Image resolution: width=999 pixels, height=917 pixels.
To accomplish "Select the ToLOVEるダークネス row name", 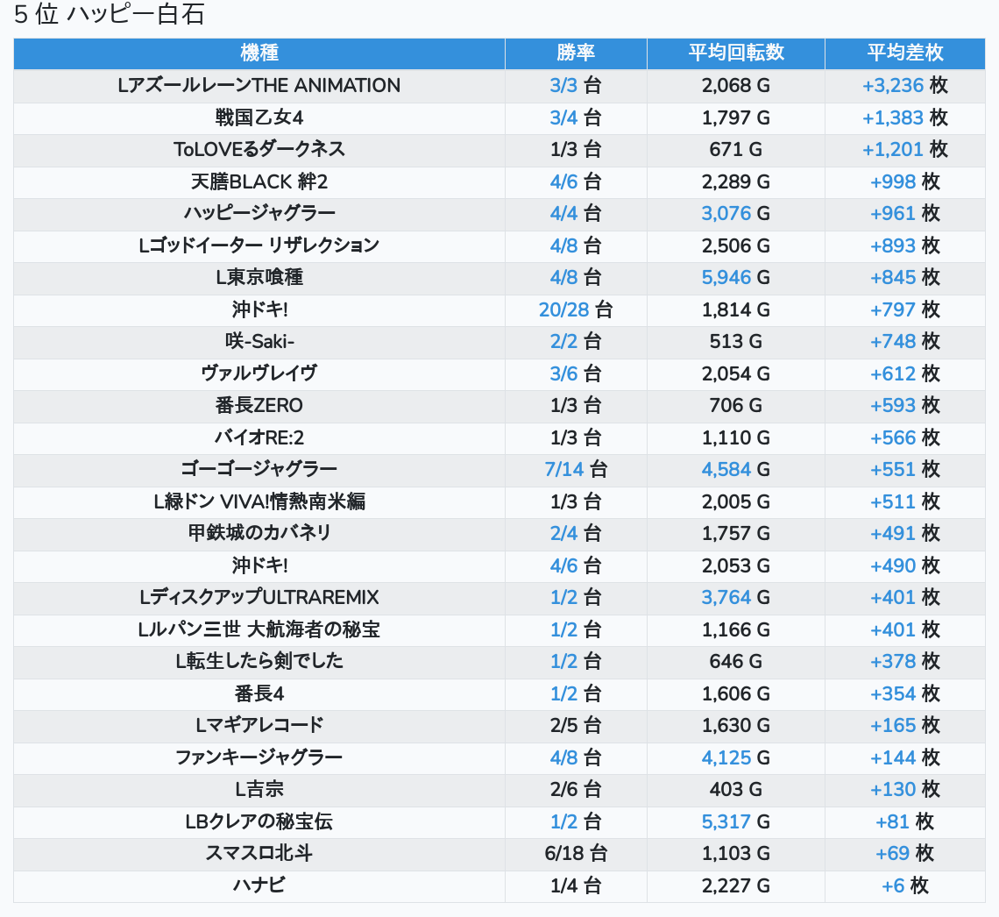I will pyautogui.click(x=259, y=150).
